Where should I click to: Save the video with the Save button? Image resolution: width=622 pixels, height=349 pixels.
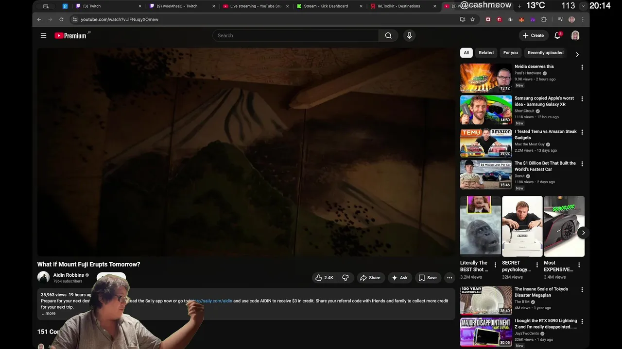point(428,278)
